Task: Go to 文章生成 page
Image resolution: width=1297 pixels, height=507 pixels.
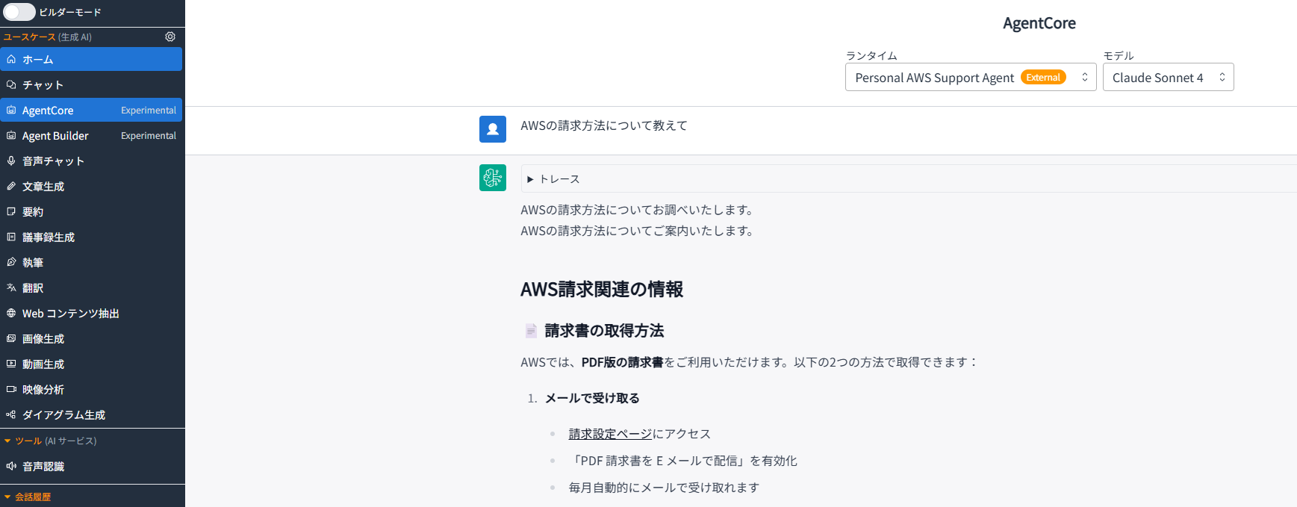Action: pos(91,186)
